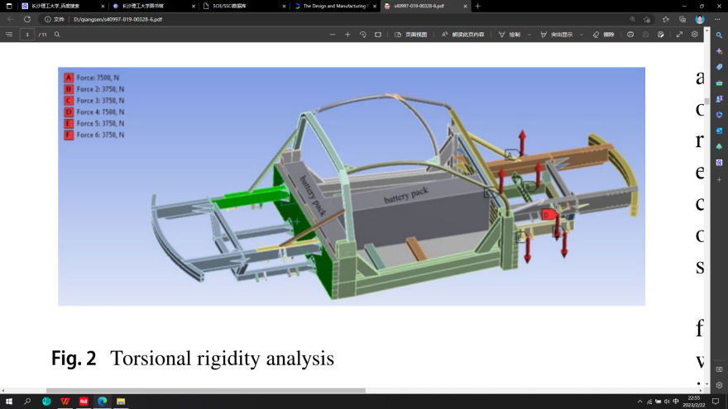Image resolution: width=728 pixels, height=409 pixels.
Task: Open WPS Office from taskbar
Action: [65, 401]
